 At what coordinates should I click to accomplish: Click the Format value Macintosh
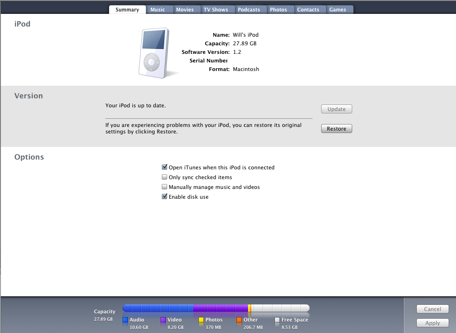tap(246, 69)
